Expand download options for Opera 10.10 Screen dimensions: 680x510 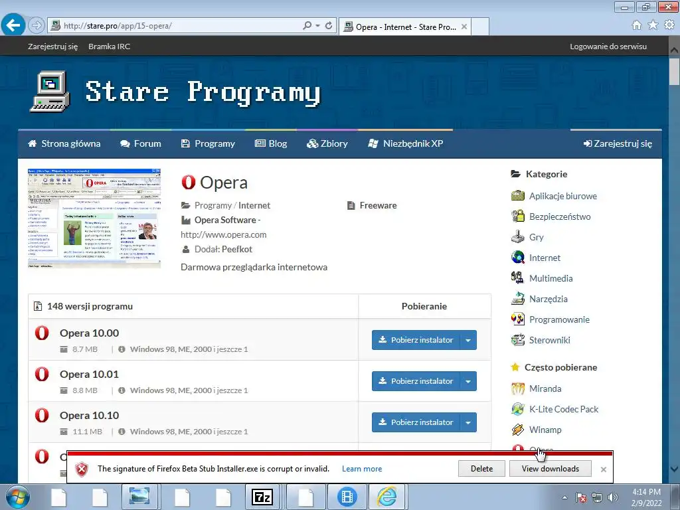[468, 422]
